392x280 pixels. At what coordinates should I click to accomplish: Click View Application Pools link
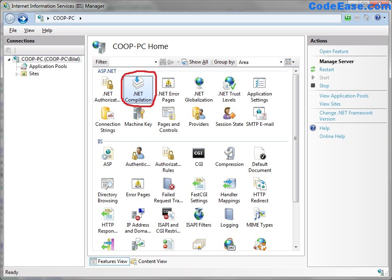coord(344,96)
